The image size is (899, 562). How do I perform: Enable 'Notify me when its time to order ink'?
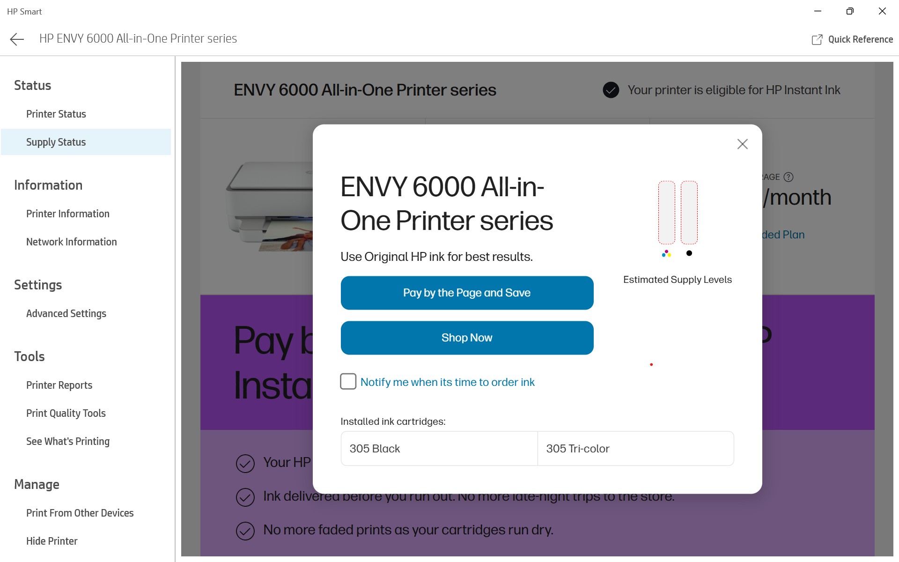pos(348,382)
